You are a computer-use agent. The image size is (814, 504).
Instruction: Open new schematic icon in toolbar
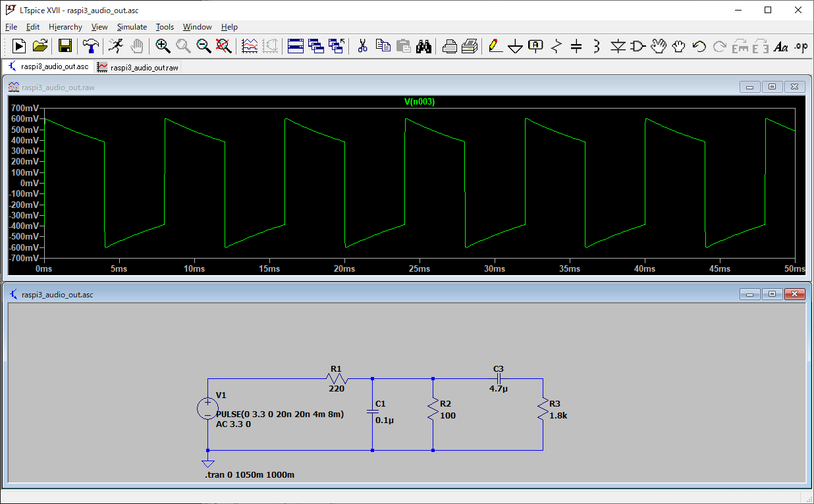19,46
